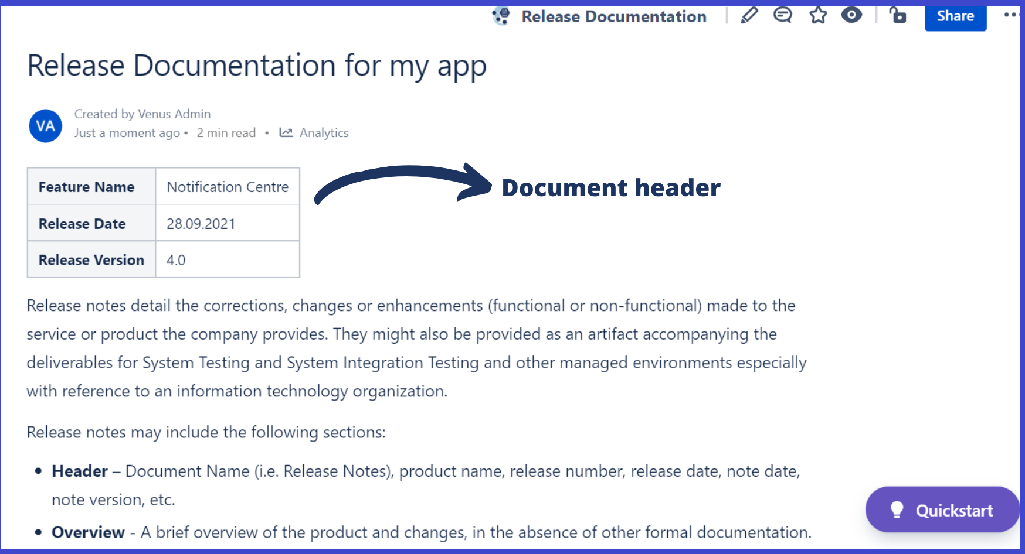Viewport: 1025px width, 554px height.
Task: Open the Venus Admin author profile
Action: (x=174, y=114)
